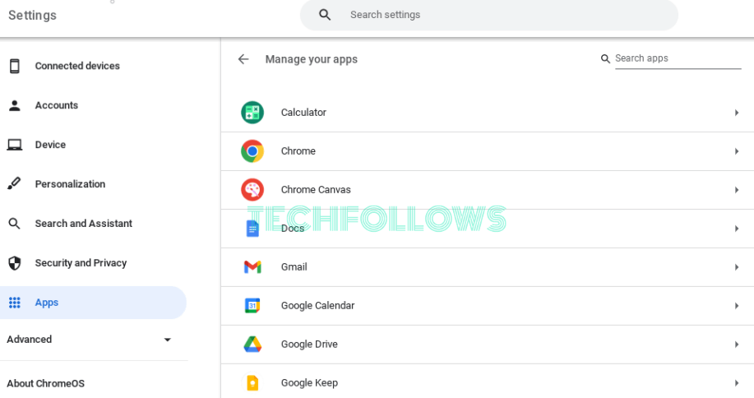Click the Google Drive app icon
The width and height of the screenshot is (754, 398).
coord(252,345)
